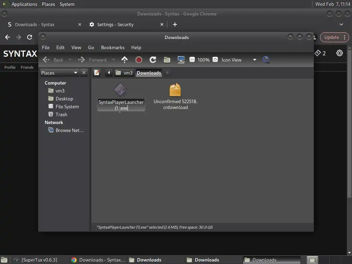Click the date and time clock
The height and width of the screenshot is (264, 352).
point(333,4)
